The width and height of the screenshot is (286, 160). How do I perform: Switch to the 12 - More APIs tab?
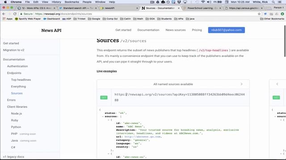coord(36,8)
